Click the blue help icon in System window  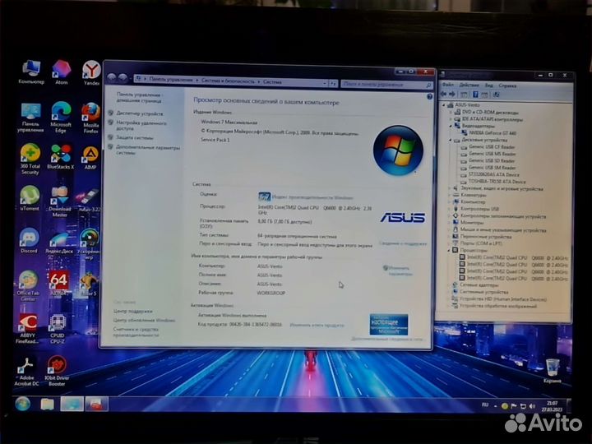[x=429, y=97]
